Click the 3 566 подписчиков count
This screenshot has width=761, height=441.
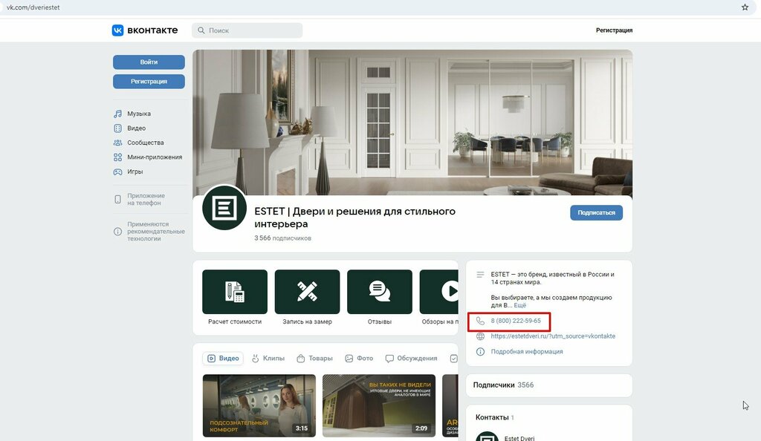pyautogui.click(x=282, y=238)
